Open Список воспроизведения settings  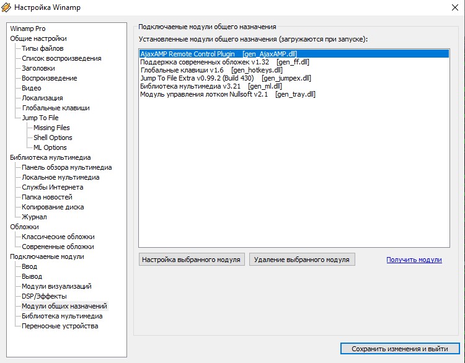click(x=61, y=58)
